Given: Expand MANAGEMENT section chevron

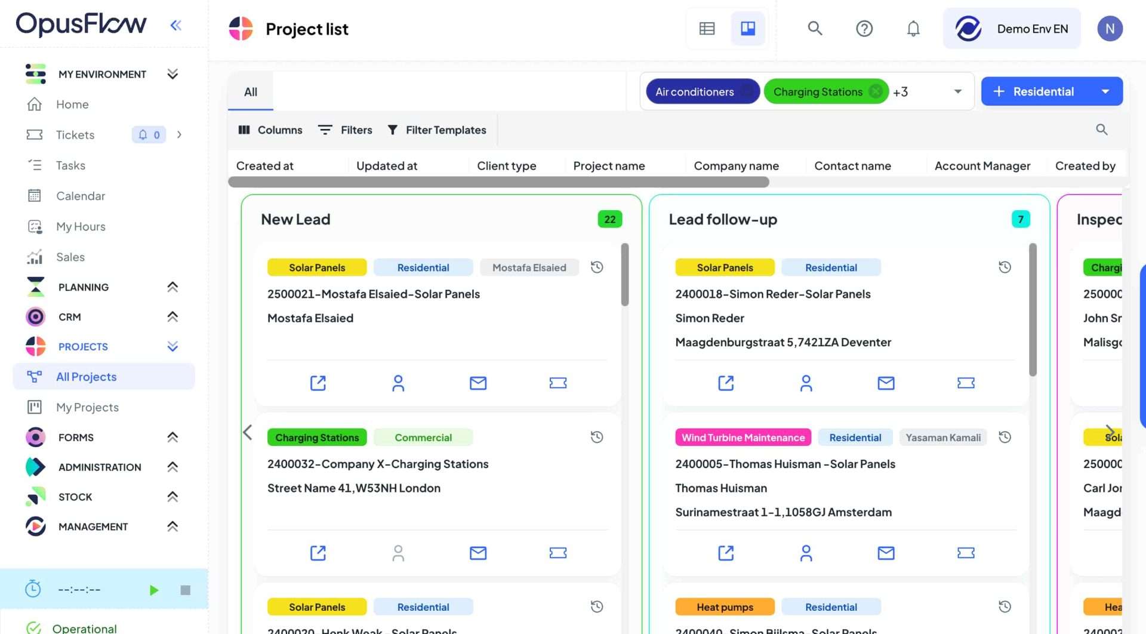Looking at the screenshot, I should pos(172,527).
